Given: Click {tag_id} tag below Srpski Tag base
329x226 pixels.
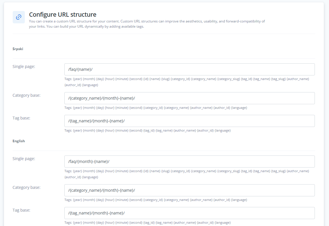Looking at the screenshot, I should click(149, 131).
